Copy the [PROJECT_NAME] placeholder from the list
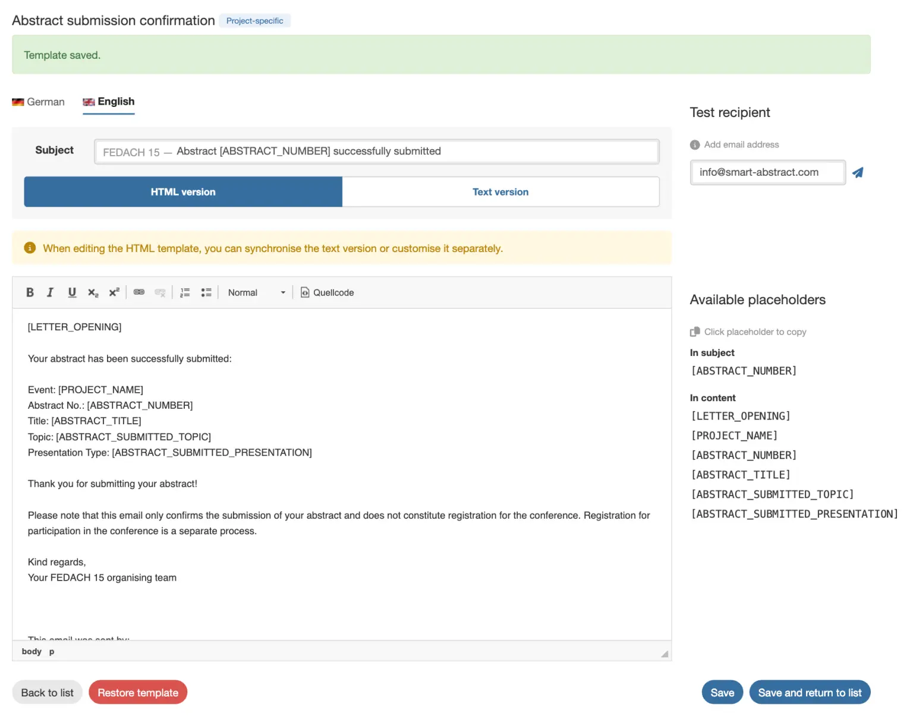 pyautogui.click(x=734, y=436)
